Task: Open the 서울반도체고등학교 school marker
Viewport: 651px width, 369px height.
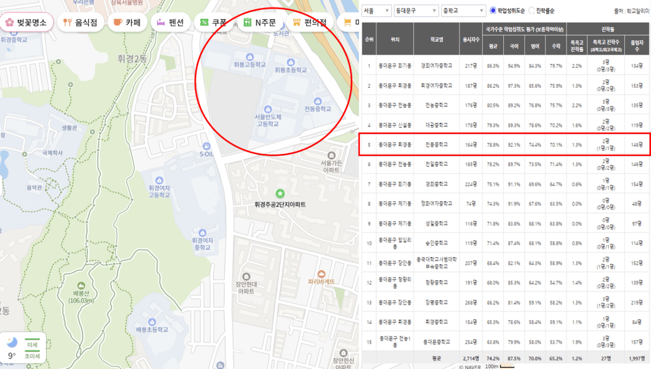Action: click(x=268, y=109)
